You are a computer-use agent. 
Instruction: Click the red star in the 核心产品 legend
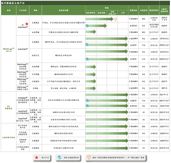pos(36,157)
